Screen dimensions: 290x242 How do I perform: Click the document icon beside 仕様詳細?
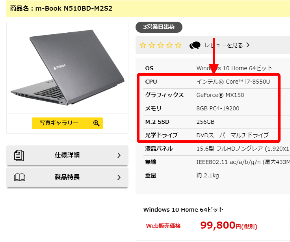(19, 155)
